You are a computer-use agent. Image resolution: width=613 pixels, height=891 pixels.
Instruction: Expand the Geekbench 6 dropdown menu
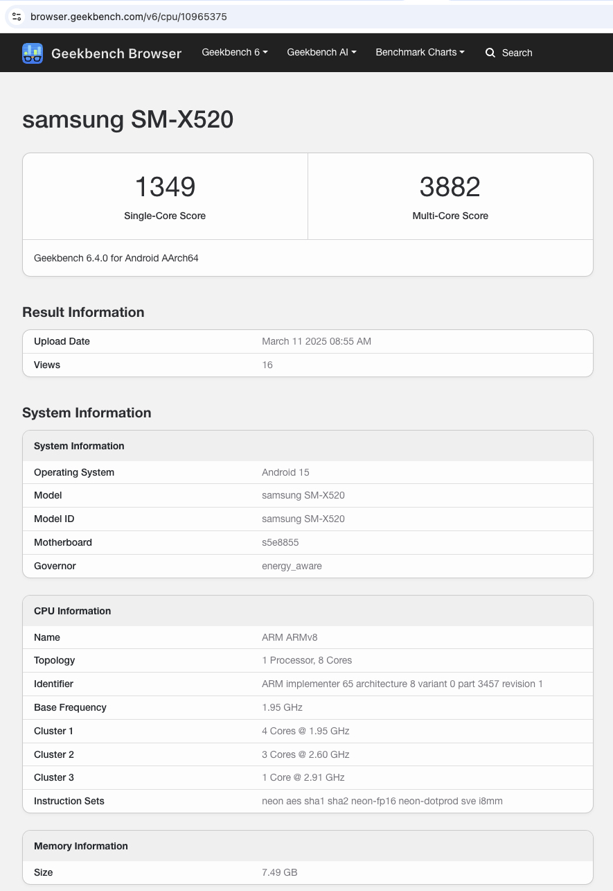pos(235,52)
